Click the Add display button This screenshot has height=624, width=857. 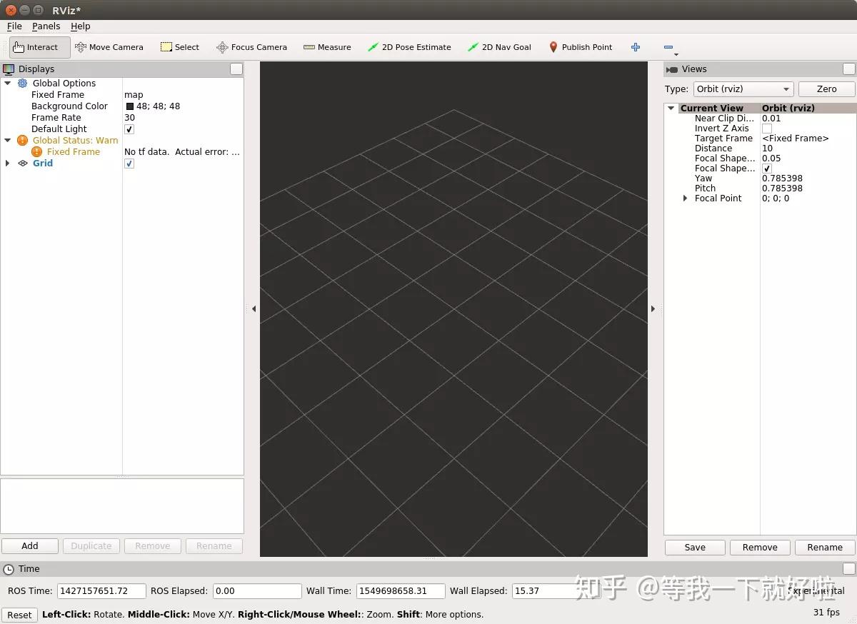click(30, 546)
